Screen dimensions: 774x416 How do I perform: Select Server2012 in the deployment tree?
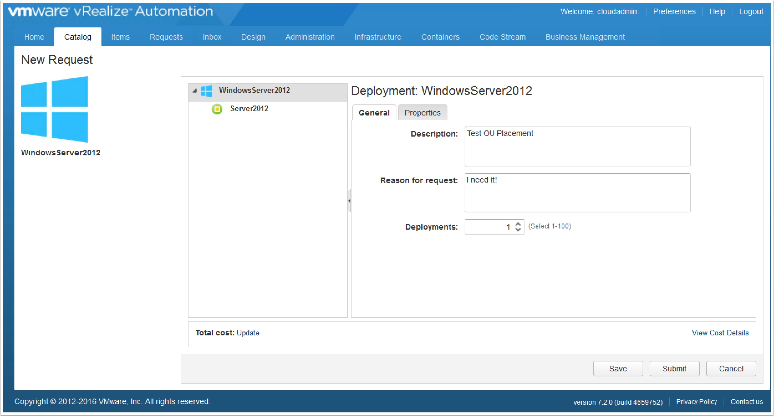(x=249, y=109)
